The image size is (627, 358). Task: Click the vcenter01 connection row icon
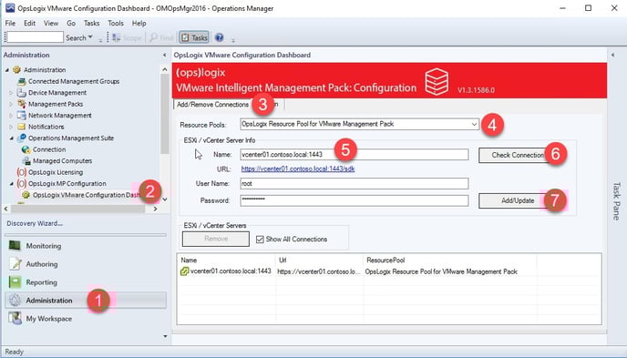coord(184,271)
